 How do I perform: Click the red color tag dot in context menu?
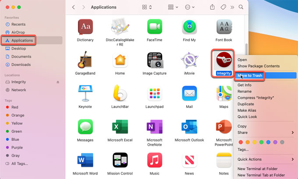click(240, 142)
